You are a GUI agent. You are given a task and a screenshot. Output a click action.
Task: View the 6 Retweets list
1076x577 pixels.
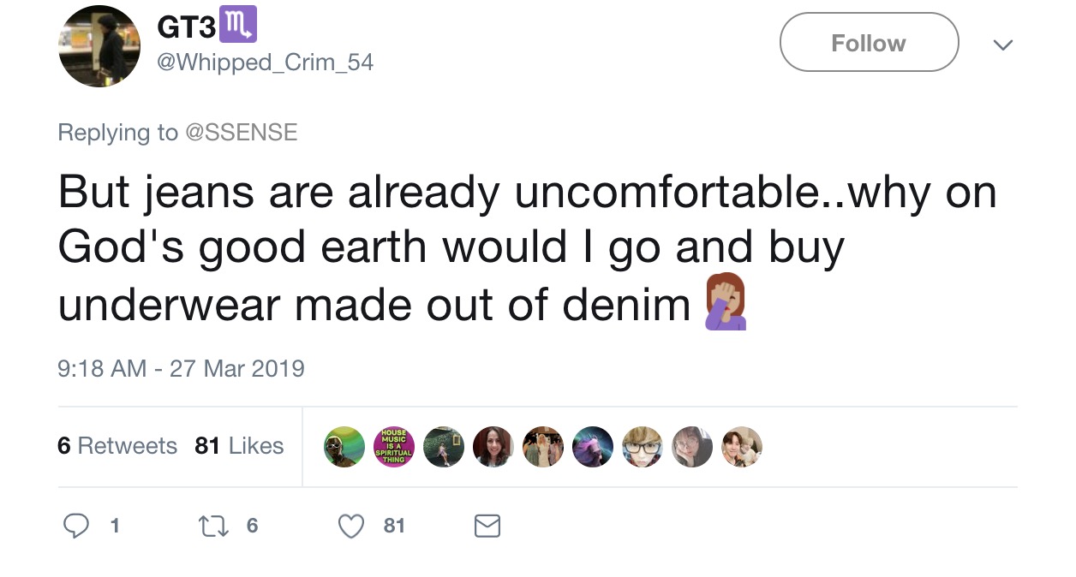click(117, 446)
